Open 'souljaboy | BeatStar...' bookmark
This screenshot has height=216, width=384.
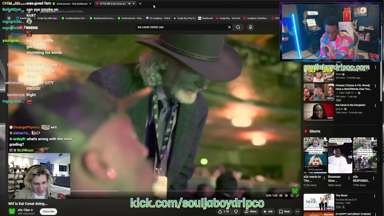pyautogui.click(x=256, y=18)
